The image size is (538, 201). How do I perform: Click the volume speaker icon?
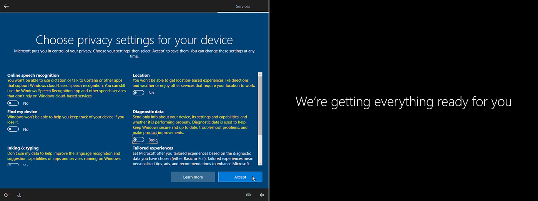pos(262,195)
